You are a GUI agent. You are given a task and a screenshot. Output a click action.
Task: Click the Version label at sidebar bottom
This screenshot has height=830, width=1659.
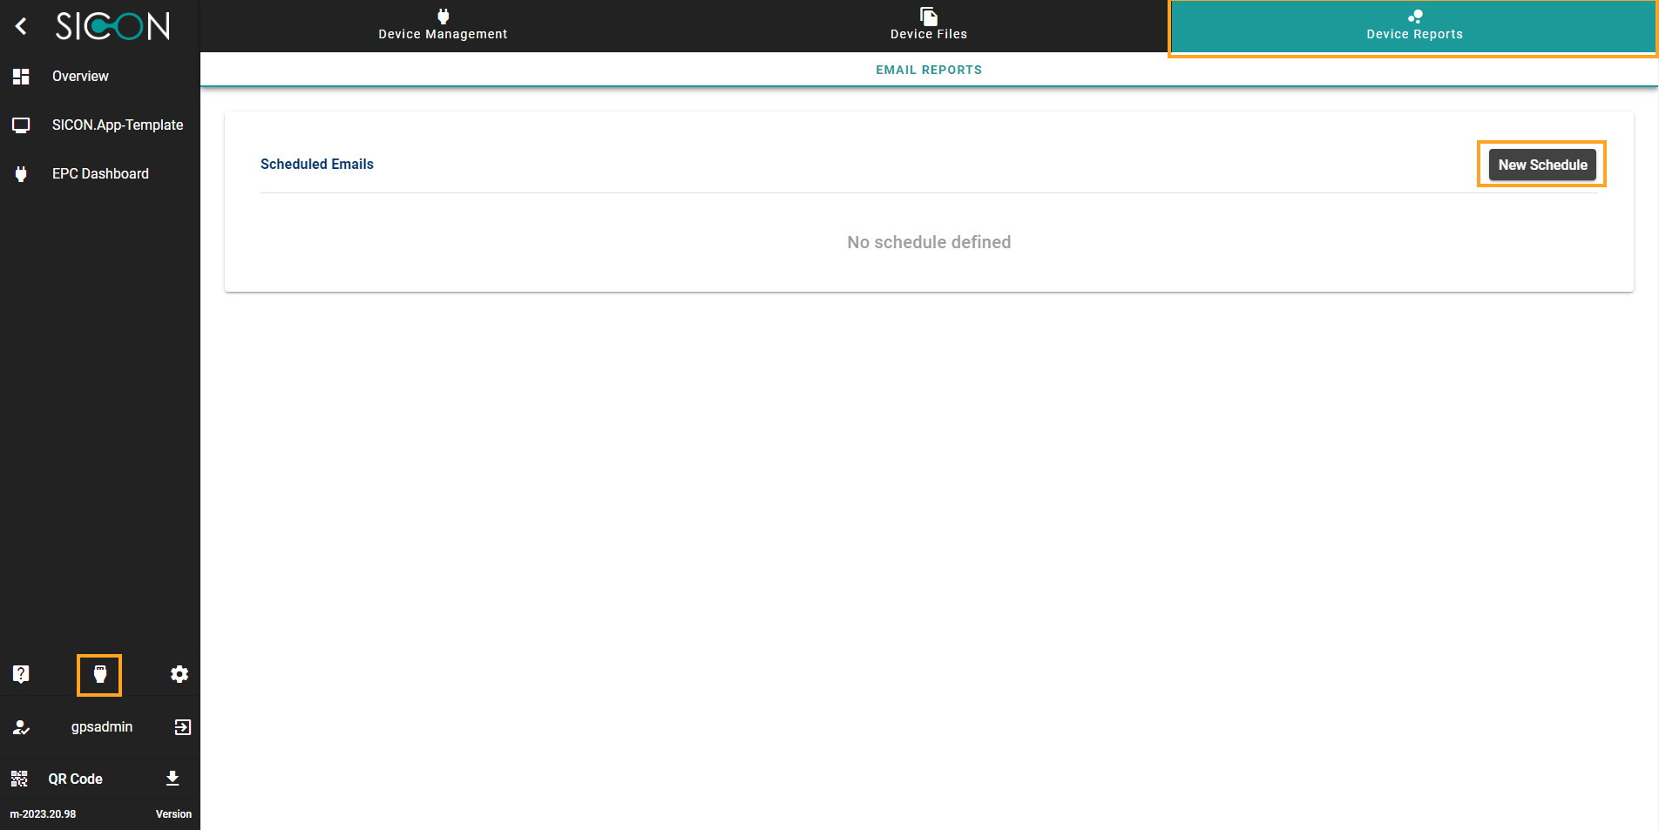point(173,813)
